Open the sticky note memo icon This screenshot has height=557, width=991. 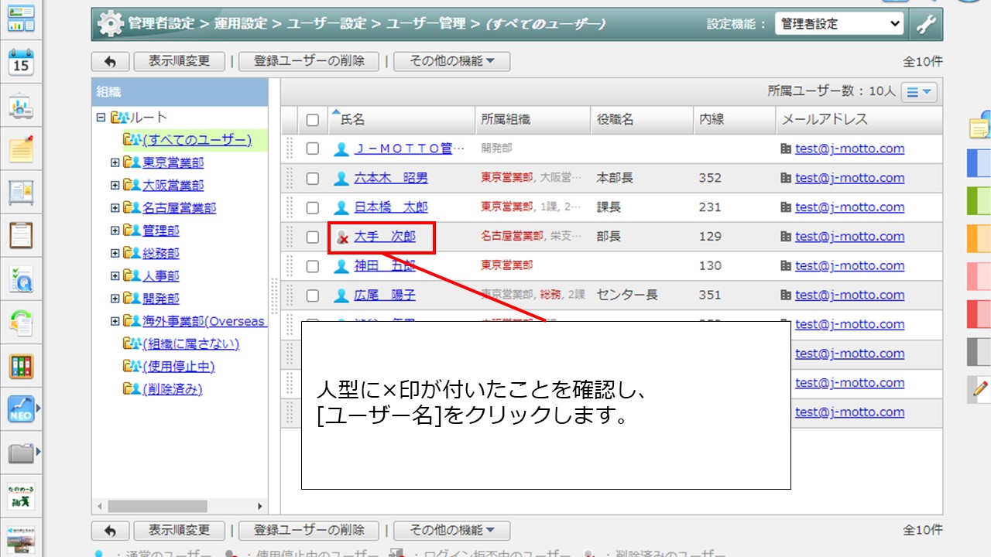[x=21, y=148]
